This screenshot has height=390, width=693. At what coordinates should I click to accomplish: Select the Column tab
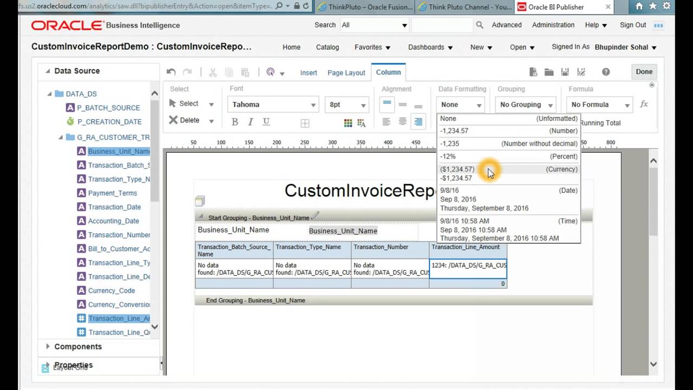click(x=388, y=72)
